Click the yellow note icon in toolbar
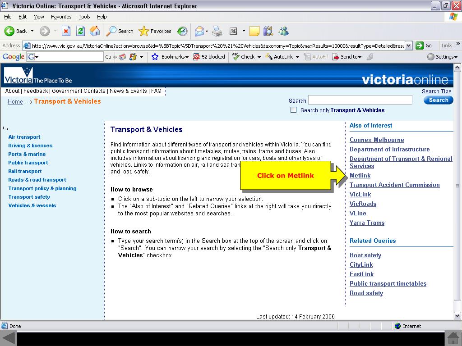The width and height of the screenshot is (462, 346). pos(254,31)
